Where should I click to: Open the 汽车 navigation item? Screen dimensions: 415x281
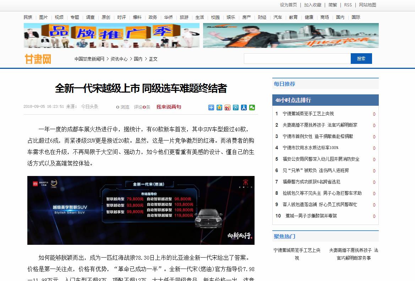278,17
